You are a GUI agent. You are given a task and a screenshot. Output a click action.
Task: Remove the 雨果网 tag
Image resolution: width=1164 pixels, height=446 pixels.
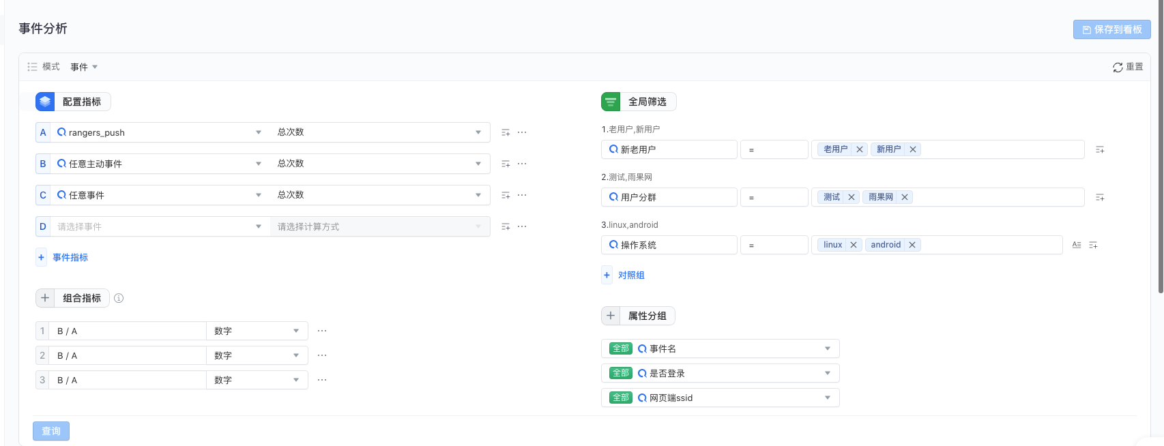[x=905, y=197]
